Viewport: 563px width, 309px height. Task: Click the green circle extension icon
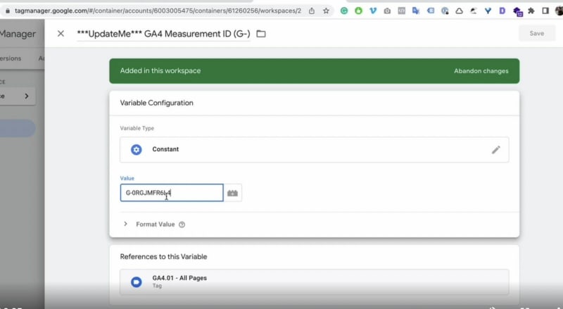tap(358, 11)
